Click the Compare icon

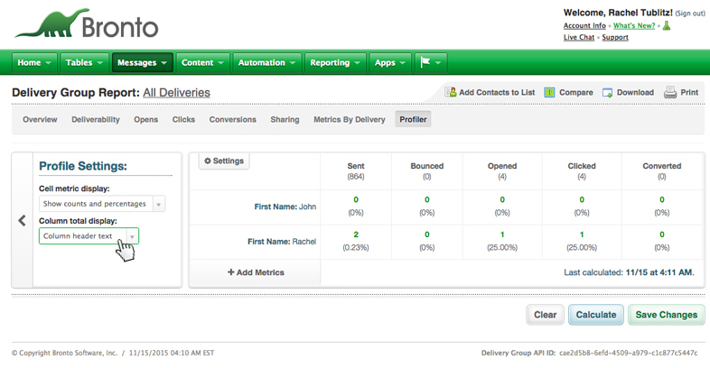coord(549,93)
